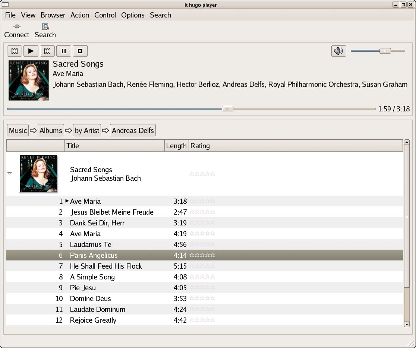
Task: Select track He Shall Feed His Flock
Action: (x=205, y=266)
